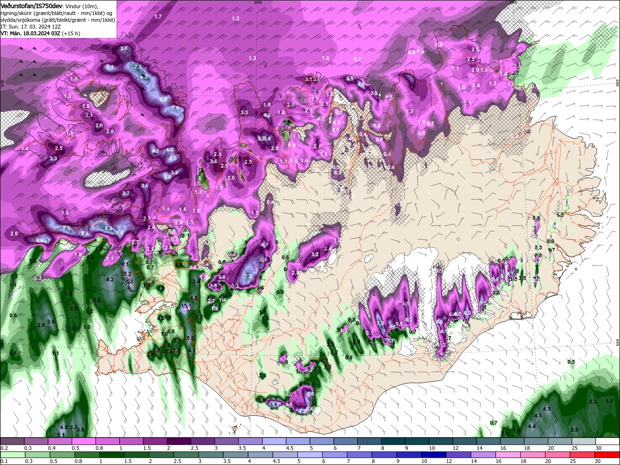Pick the darkest purple swatch between 2 and 2.5 on the upper scale

[x=179, y=441]
